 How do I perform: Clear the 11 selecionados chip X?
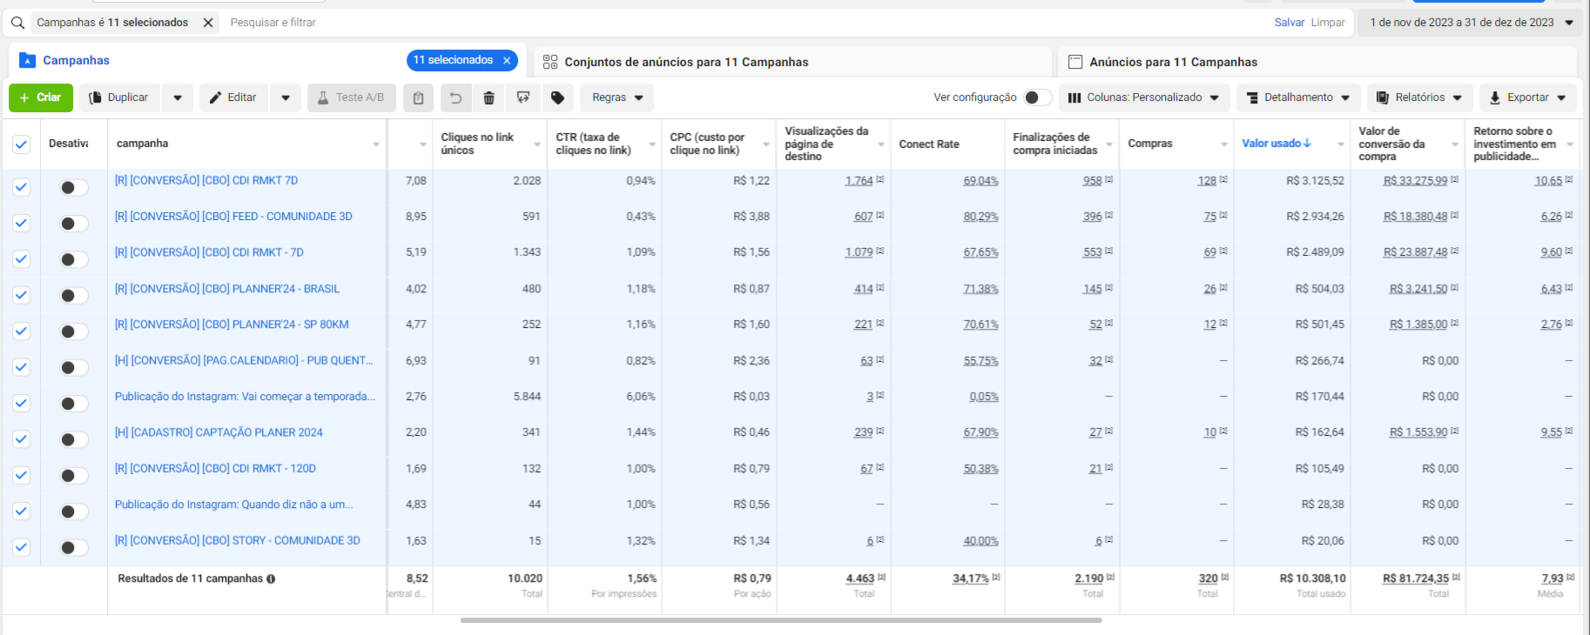[507, 60]
